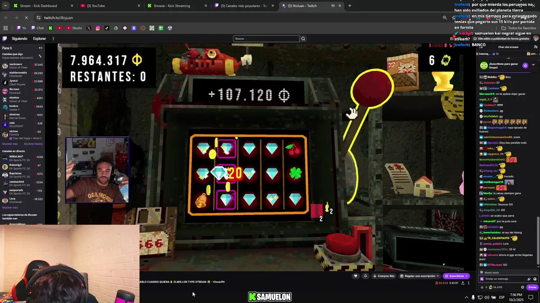Open the Explorar navigation item
The width and height of the screenshot is (540, 303).
[x=40, y=39]
